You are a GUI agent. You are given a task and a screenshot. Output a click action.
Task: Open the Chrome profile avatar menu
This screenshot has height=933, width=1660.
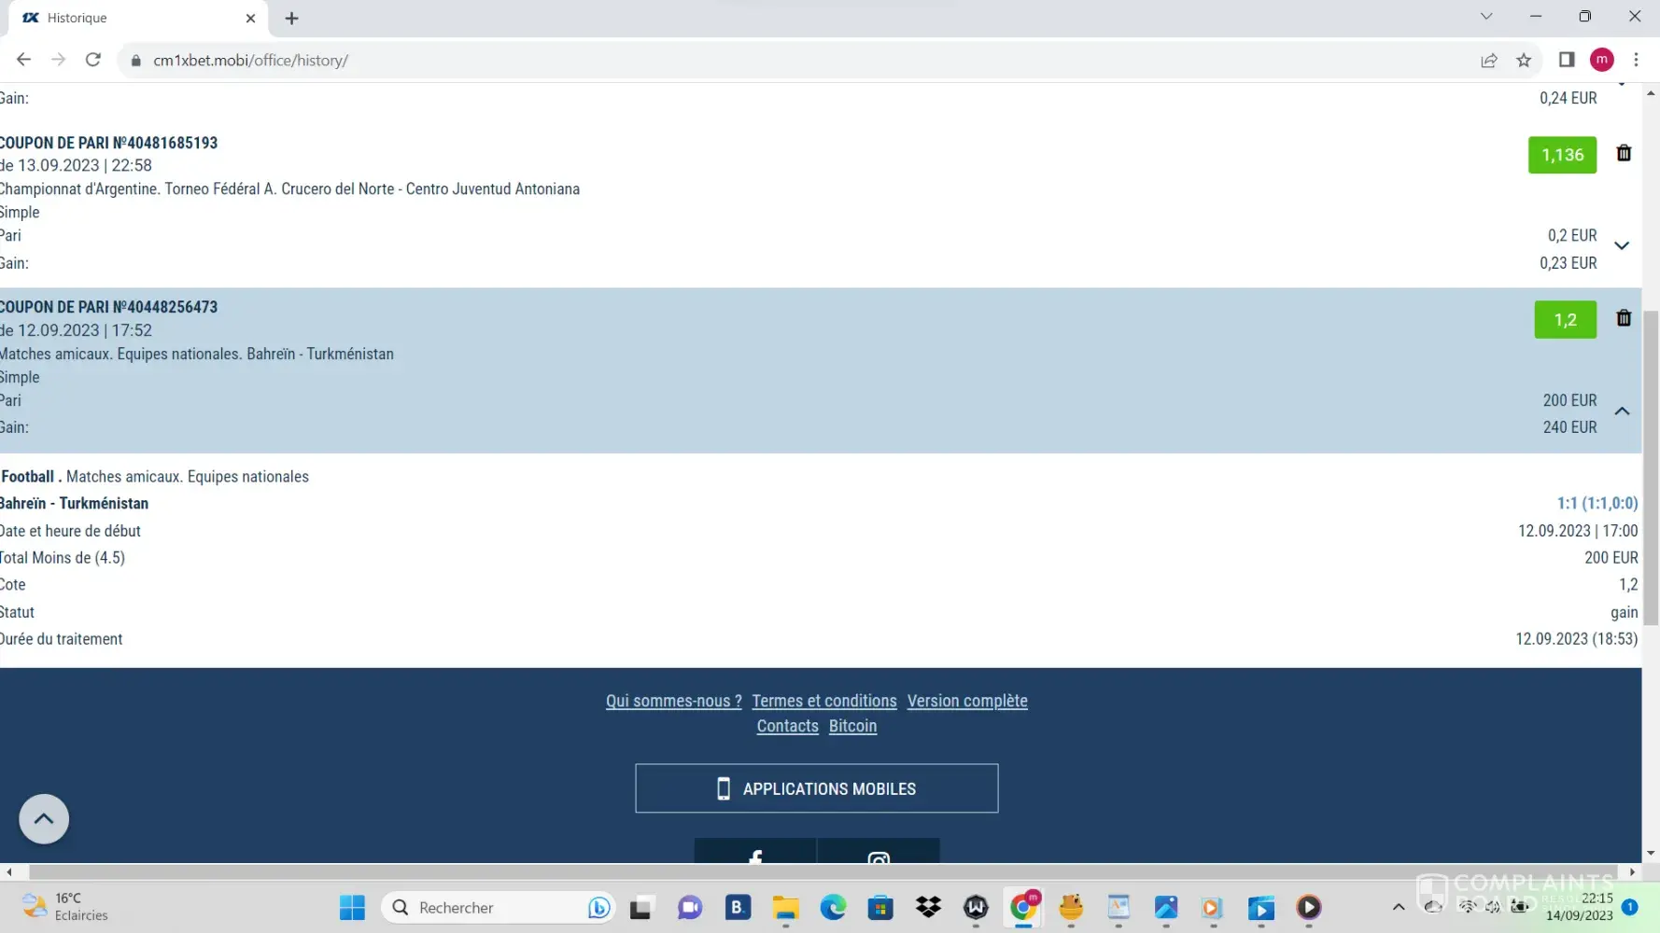coord(1602,60)
